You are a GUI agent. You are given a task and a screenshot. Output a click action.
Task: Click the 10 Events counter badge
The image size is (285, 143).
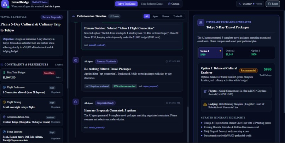click(x=114, y=16)
